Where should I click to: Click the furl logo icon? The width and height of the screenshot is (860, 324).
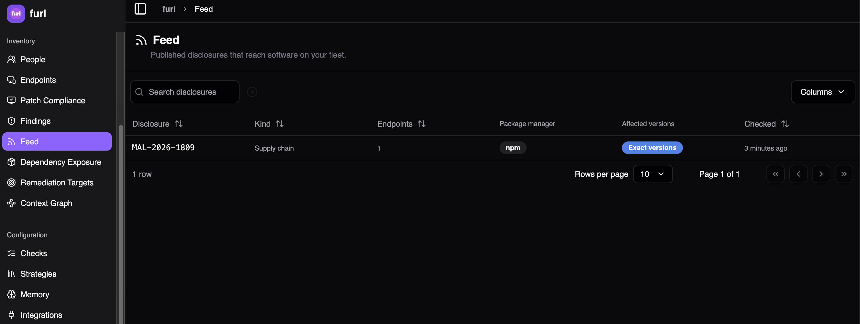point(16,13)
